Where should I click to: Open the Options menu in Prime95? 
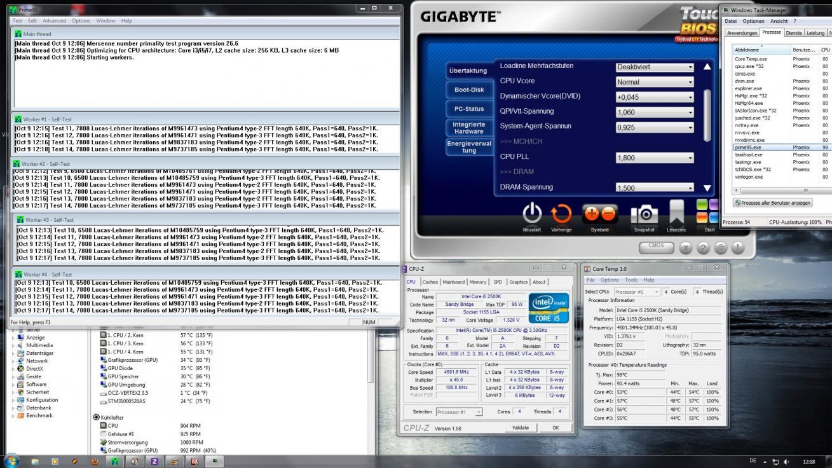[81, 21]
